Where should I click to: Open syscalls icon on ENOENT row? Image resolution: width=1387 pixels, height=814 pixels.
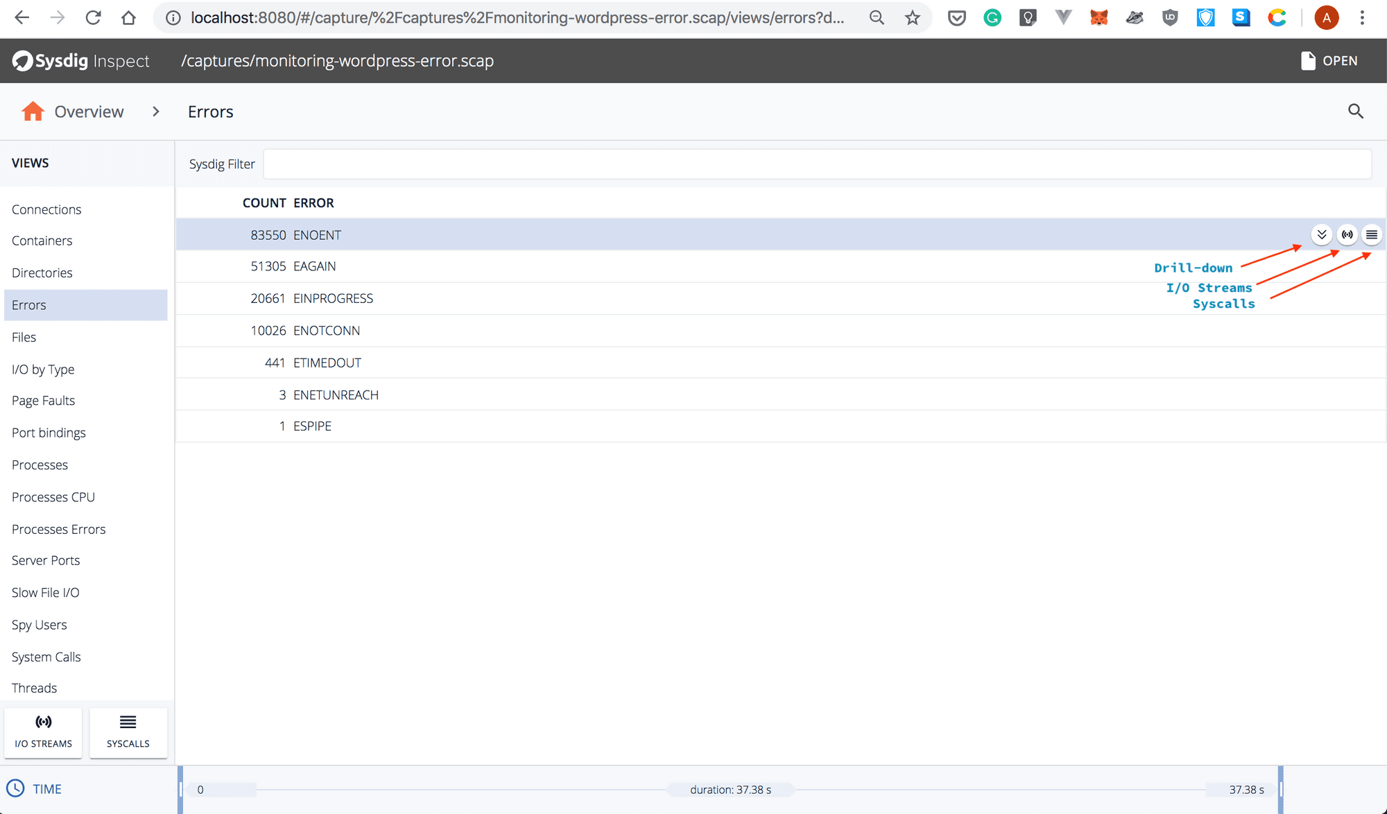(x=1372, y=234)
